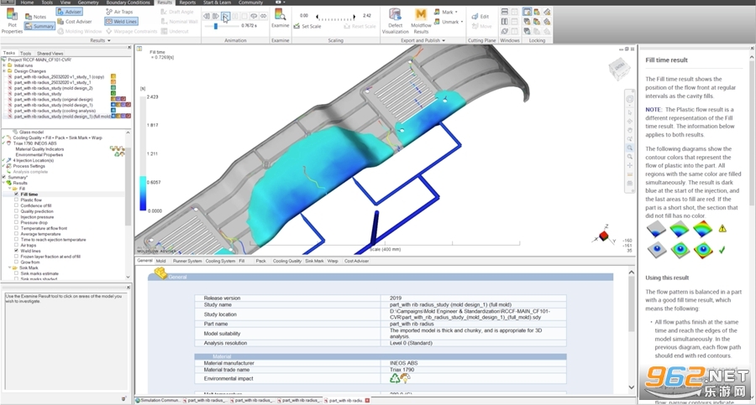Switch to Tools tab in left panel

(x=25, y=54)
